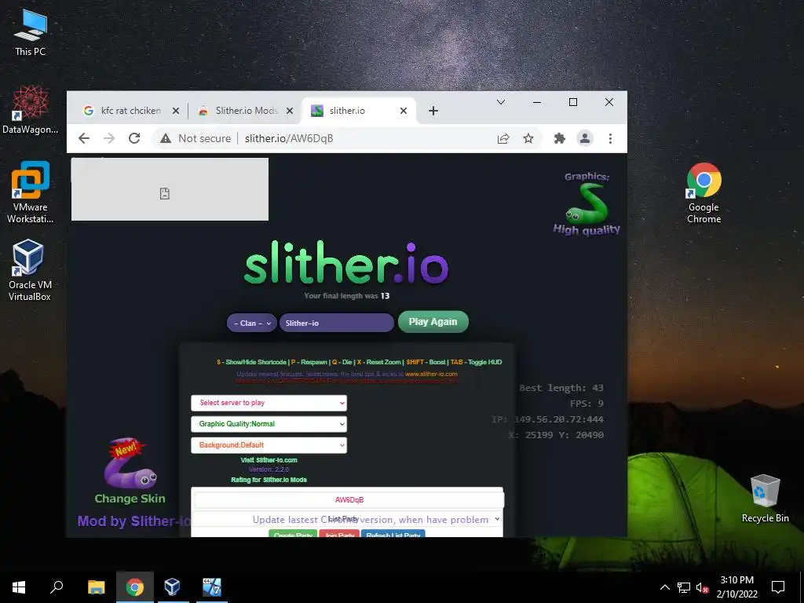Click the forward navigation arrow
This screenshot has width=804, height=603.
tap(108, 138)
